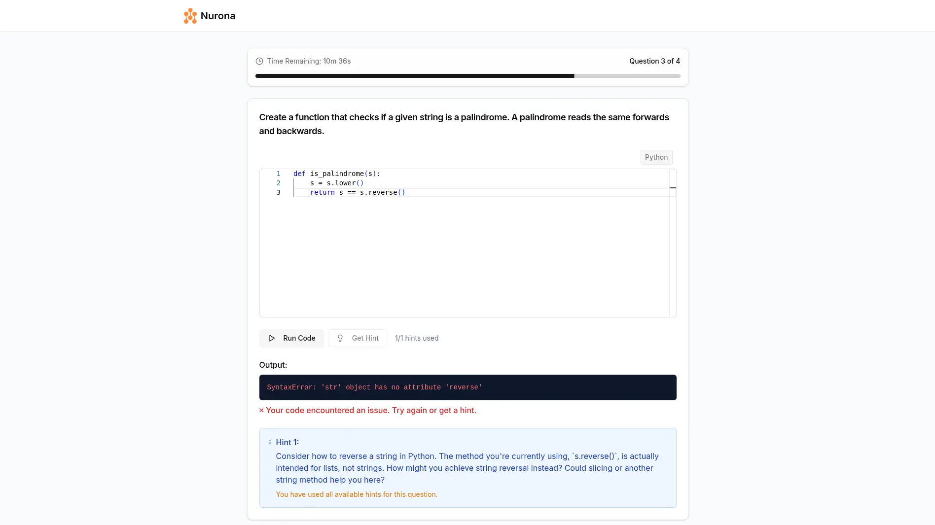Screen dimensions: 935x525
Task: Click line number 2 in the editor gutter
Action: point(279,183)
